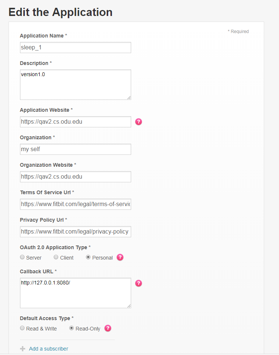This screenshot has width=279, height=355.
Task: Focus the Description text area
Action: (x=75, y=84)
